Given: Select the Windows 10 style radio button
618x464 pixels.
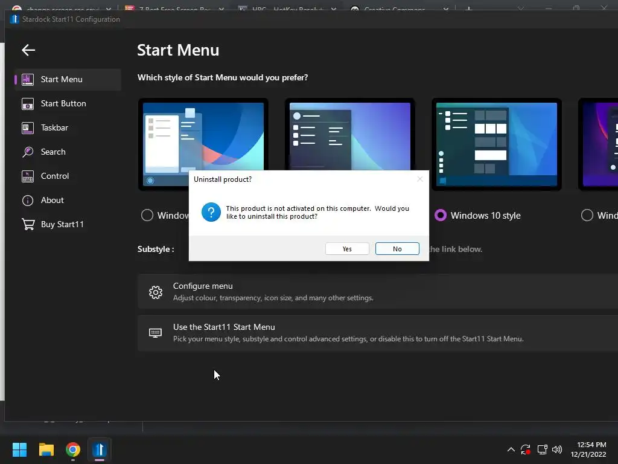Looking at the screenshot, I should point(440,215).
